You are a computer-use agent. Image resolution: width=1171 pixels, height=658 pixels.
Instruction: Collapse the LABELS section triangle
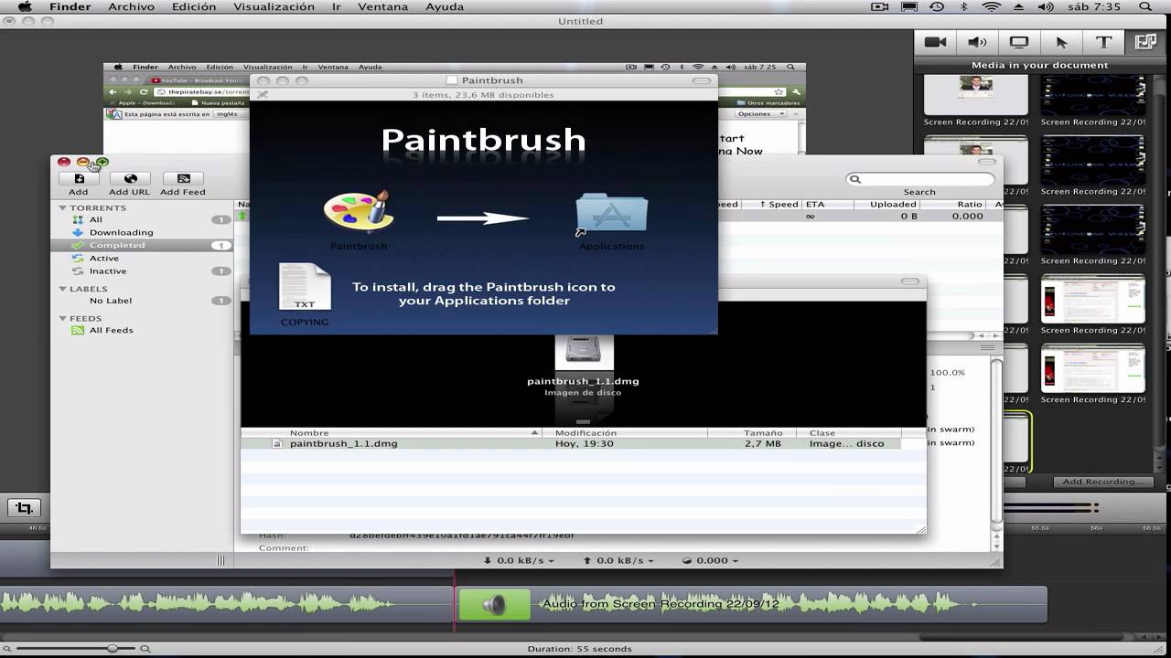(x=63, y=289)
